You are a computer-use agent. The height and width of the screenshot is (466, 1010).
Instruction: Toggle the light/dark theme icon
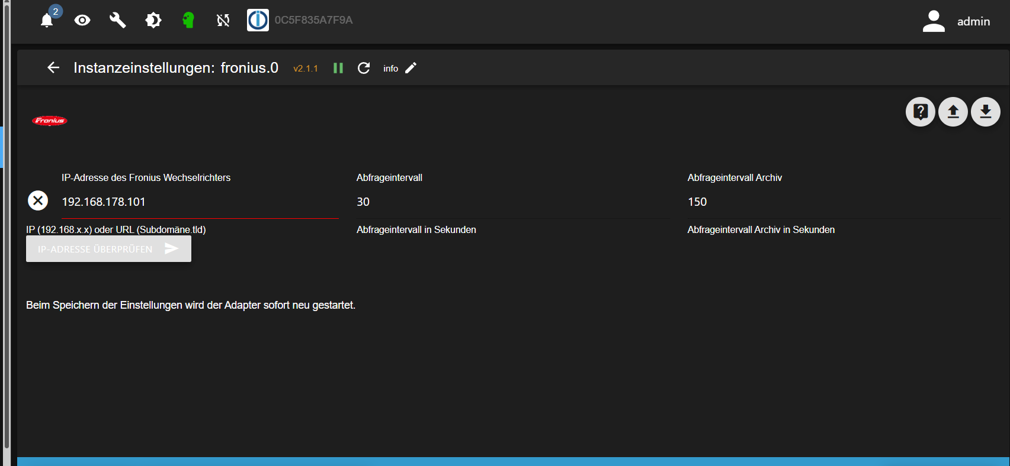[153, 20]
